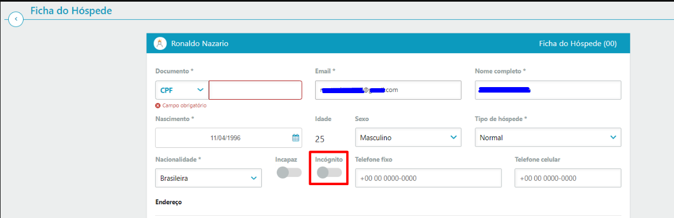Image resolution: width=674 pixels, height=218 pixels.
Task: Open the CPF document type dropdown
Action: click(182, 90)
